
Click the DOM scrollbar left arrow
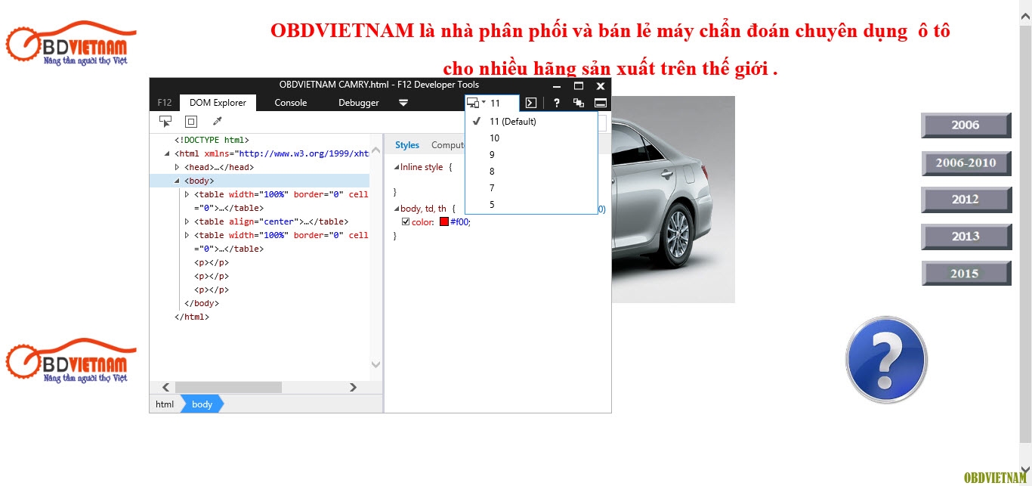tap(165, 387)
